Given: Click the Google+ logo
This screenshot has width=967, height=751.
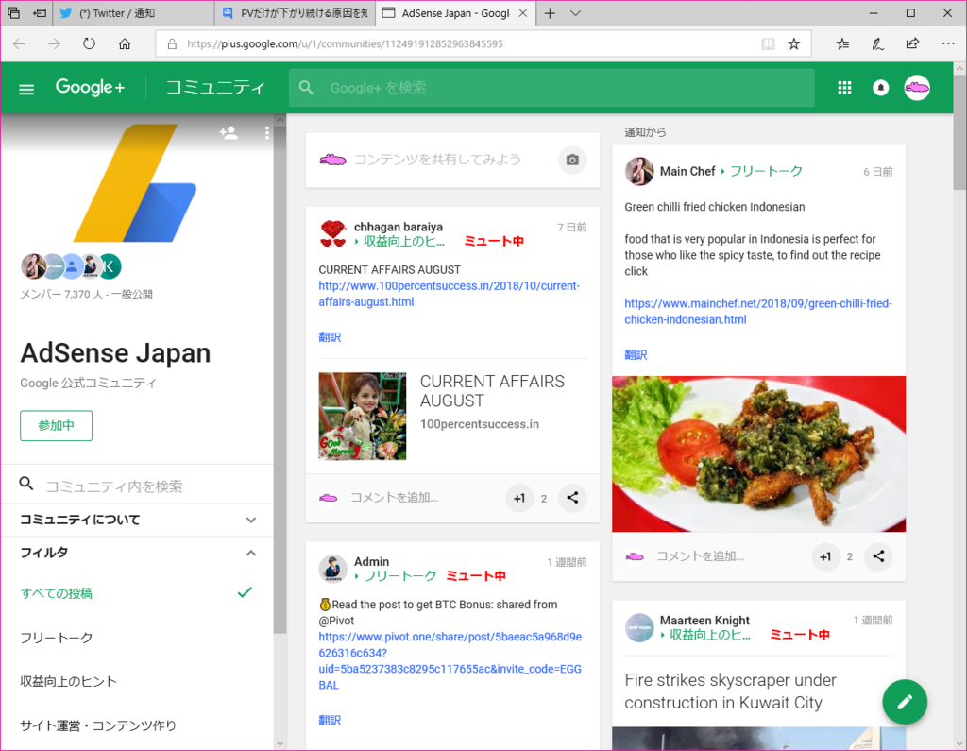Looking at the screenshot, I should (90, 87).
